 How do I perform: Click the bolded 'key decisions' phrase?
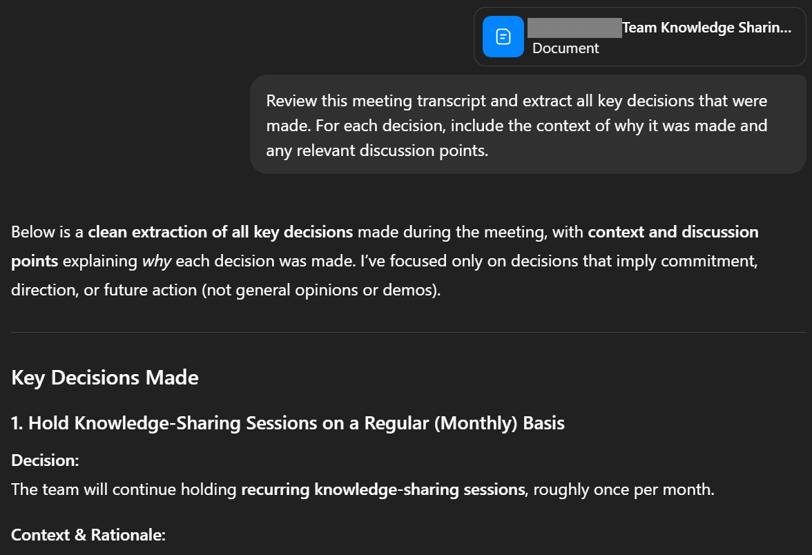[x=308, y=231]
